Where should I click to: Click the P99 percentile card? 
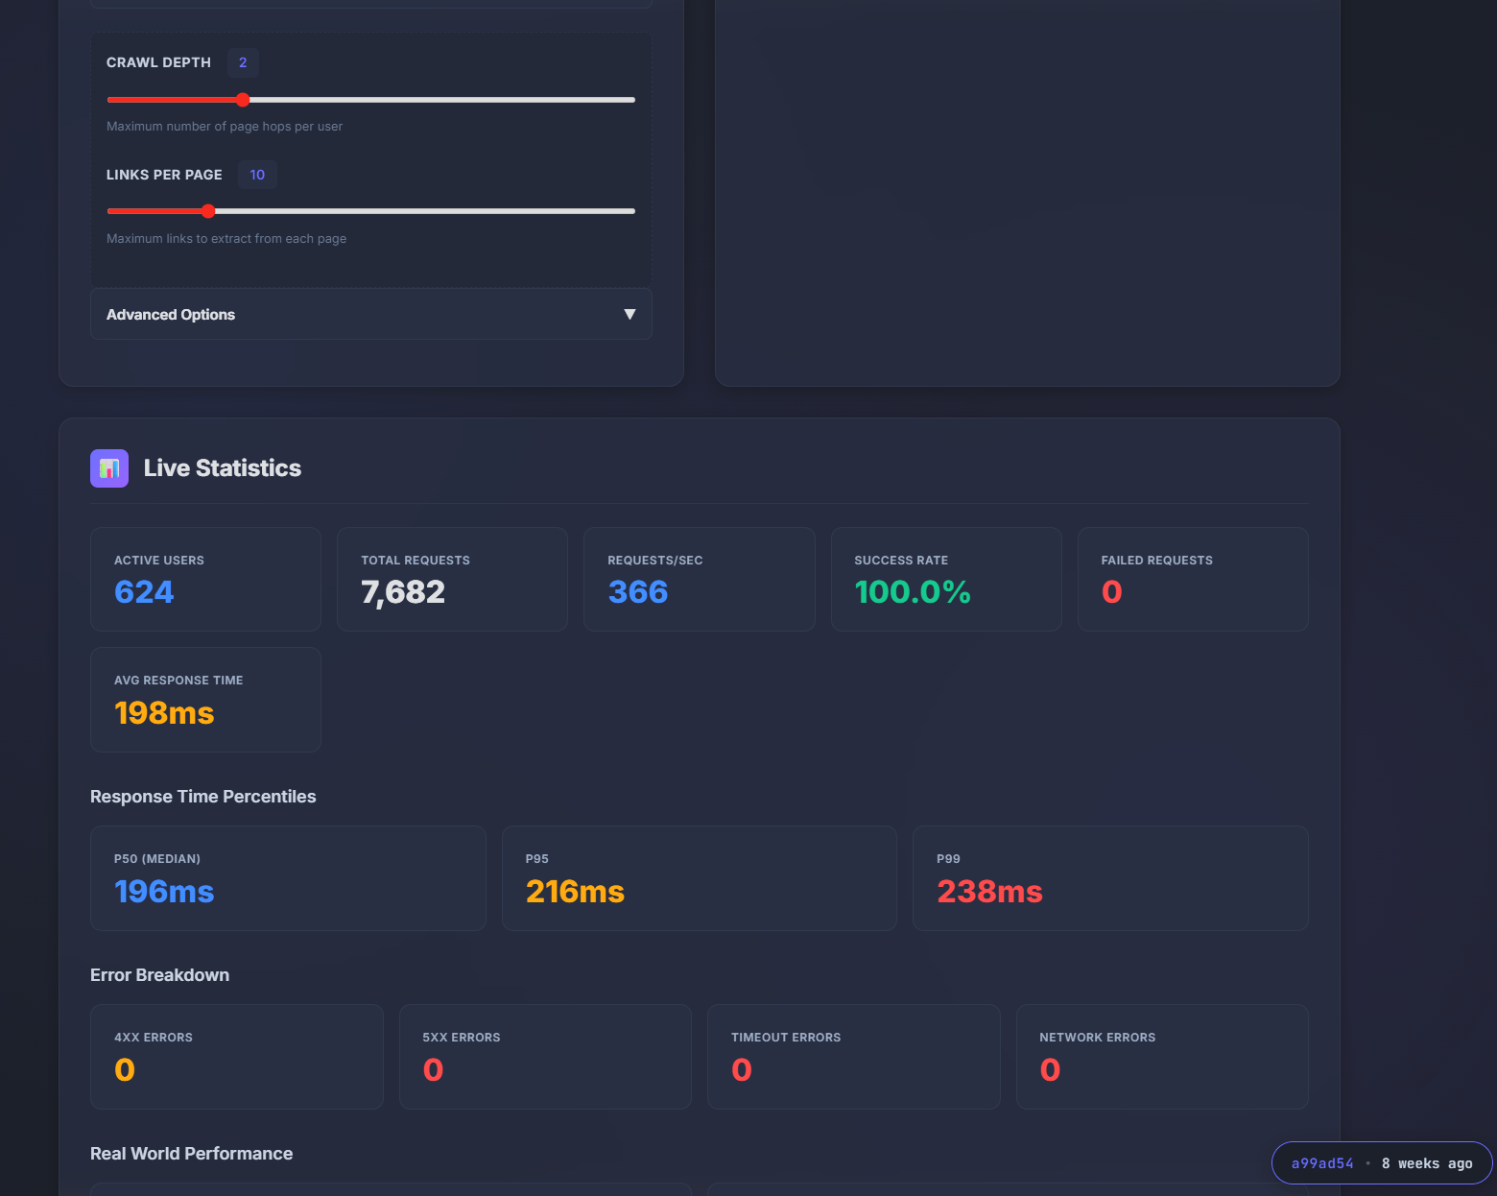[x=1109, y=878]
